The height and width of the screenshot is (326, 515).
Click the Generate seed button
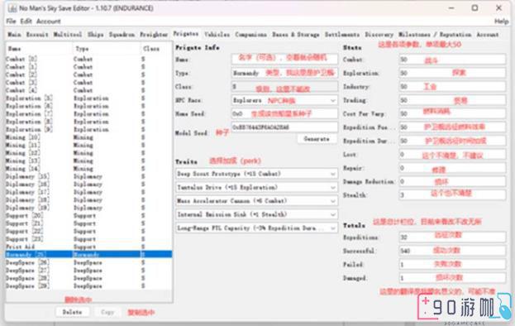point(317,139)
